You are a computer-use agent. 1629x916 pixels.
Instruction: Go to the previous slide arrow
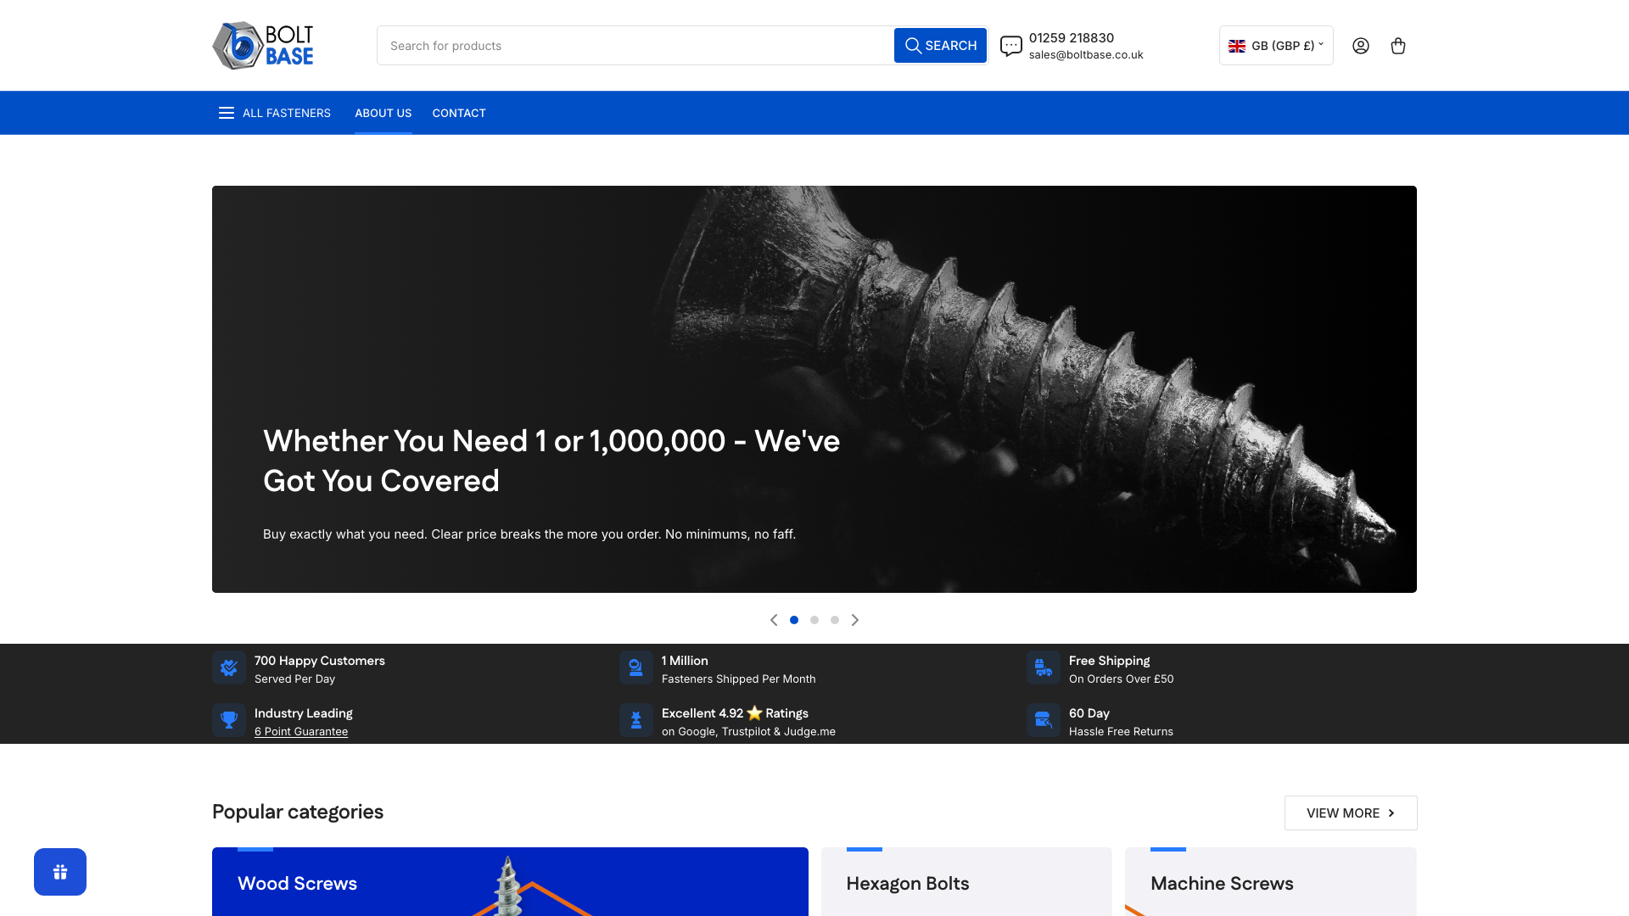774,620
